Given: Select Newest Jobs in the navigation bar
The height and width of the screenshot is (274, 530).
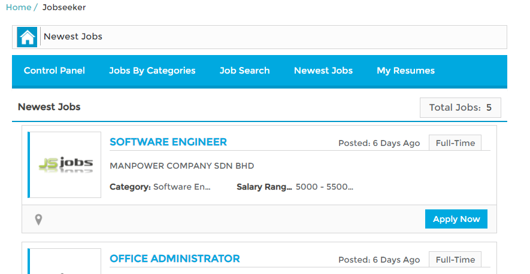Looking at the screenshot, I should (x=323, y=71).
